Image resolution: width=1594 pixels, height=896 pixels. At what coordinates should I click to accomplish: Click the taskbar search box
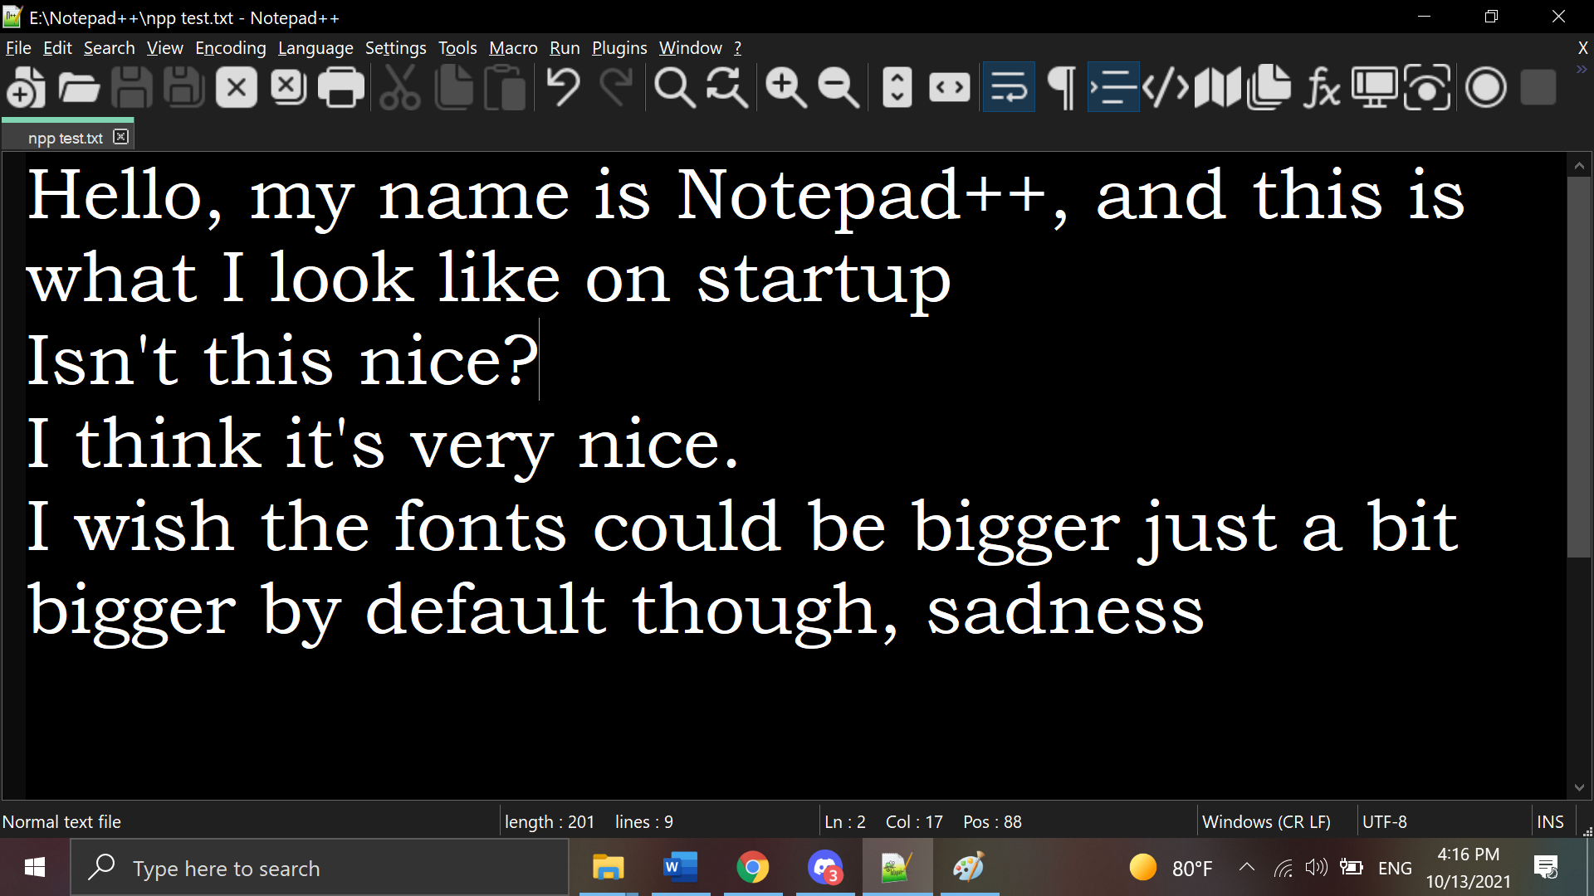click(x=320, y=868)
